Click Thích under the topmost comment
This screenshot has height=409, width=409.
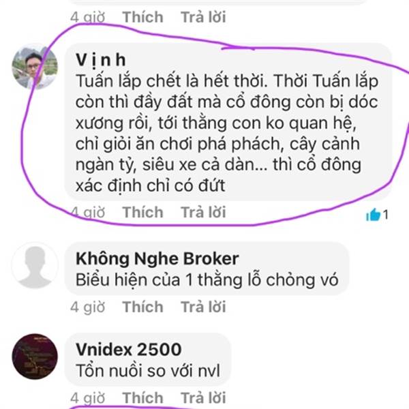click(142, 17)
